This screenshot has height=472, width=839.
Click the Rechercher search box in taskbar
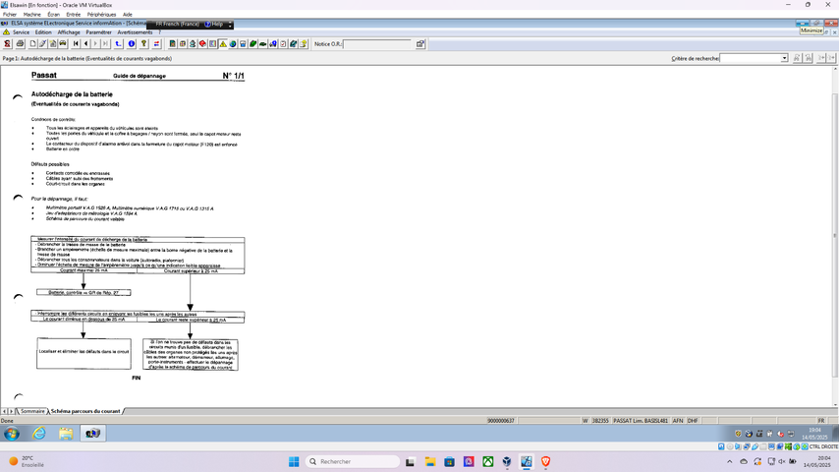coord(353,461)
